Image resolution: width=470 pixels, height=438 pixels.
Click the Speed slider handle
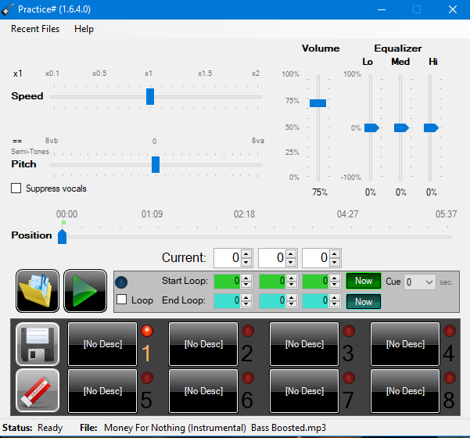pyautogui.click(x=150, y=96)
